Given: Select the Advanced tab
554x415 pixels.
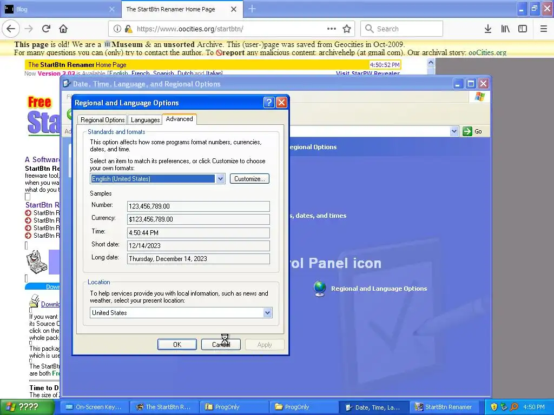Looking at the screenshot, I should pos(180,119).
